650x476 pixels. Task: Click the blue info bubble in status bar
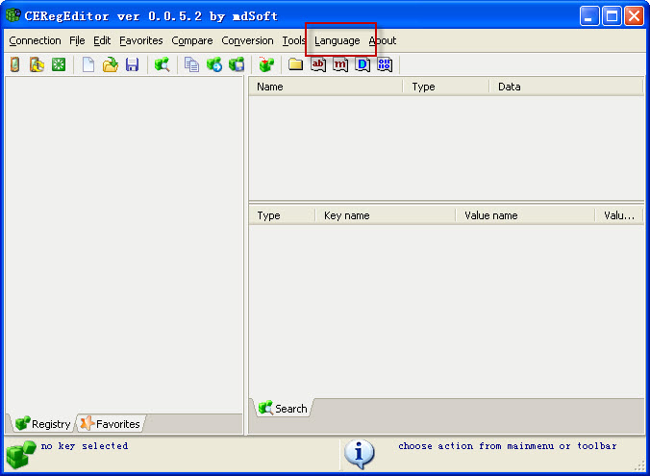(x=359, y=454)
